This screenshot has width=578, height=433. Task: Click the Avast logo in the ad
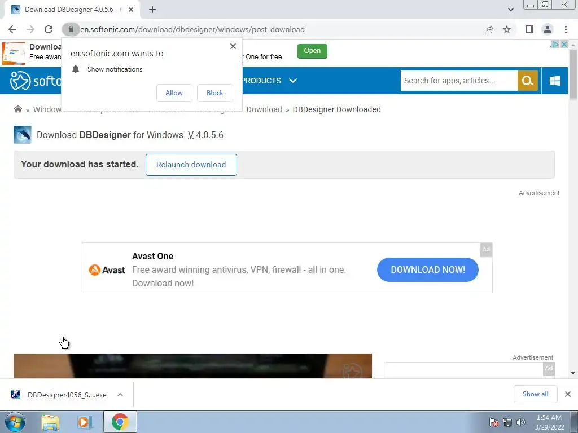coord(107,270)
